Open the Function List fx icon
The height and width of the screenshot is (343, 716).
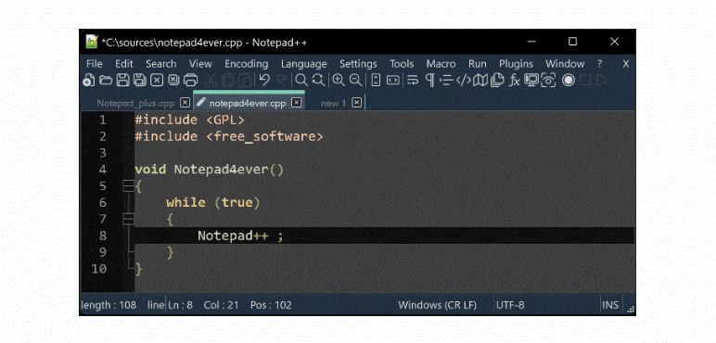click(x=514, y=81)
